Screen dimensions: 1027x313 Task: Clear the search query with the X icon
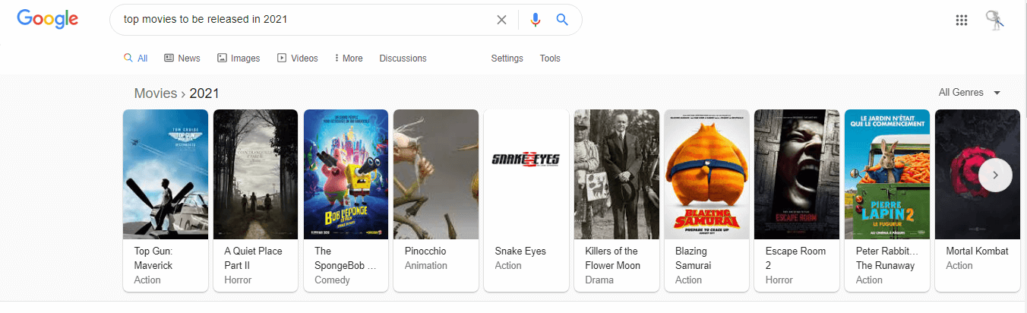pyautogui.click(x=501, y=20)
